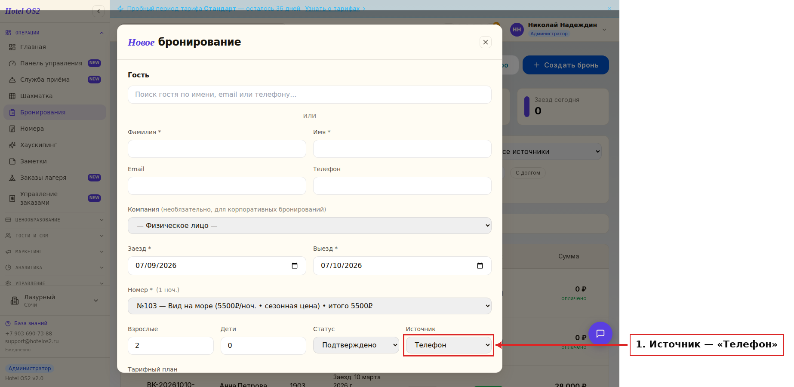The height and width of the screenshot is (387, 794).
Task: Click the Создать бронь button
Action: point(566,65)
